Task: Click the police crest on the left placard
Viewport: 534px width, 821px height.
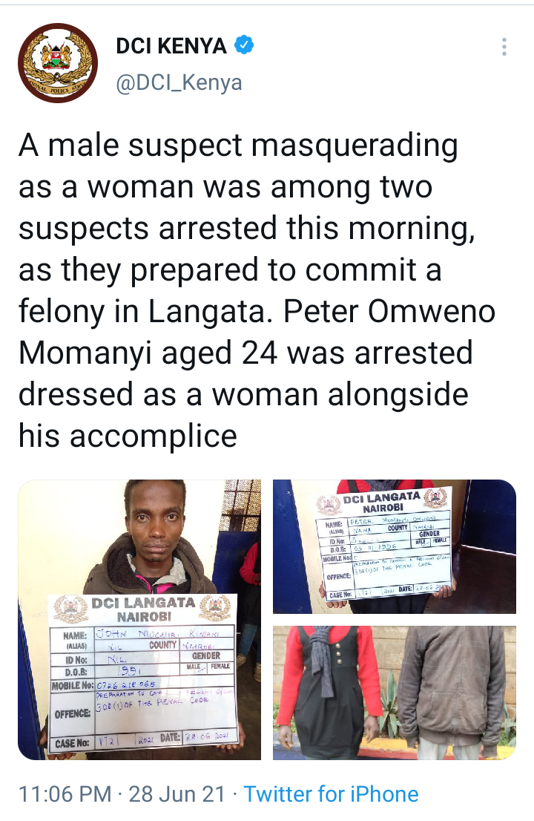Action: [x=70, y=609]
